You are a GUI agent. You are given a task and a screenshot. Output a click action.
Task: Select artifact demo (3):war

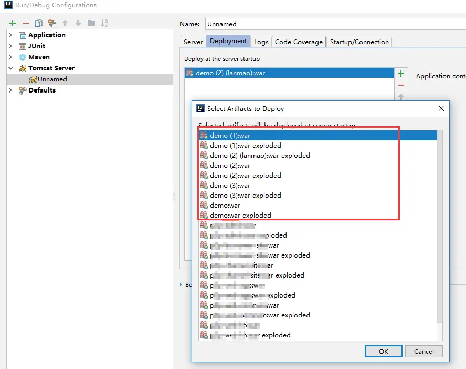click(x=317, y=186)
